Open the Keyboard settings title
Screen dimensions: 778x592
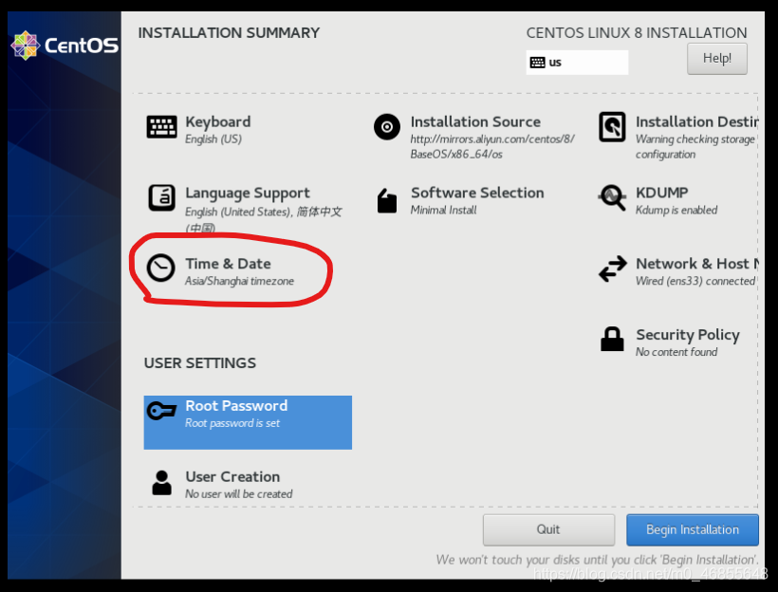click(218, 122)
